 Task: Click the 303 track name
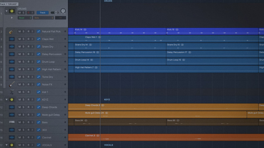point(44,130)
